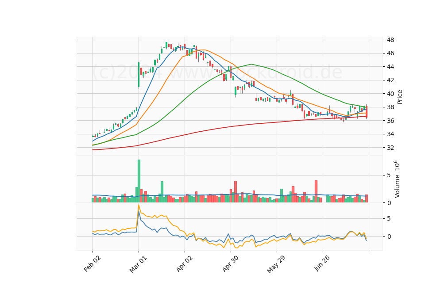The width and height of the screenshot is (425, 305).
Task: Select the Mar 01 date label
Action: (x=138, y=263)
